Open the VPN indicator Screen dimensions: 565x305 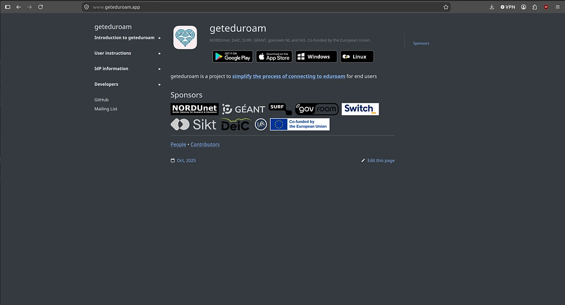tap(508, 7)
